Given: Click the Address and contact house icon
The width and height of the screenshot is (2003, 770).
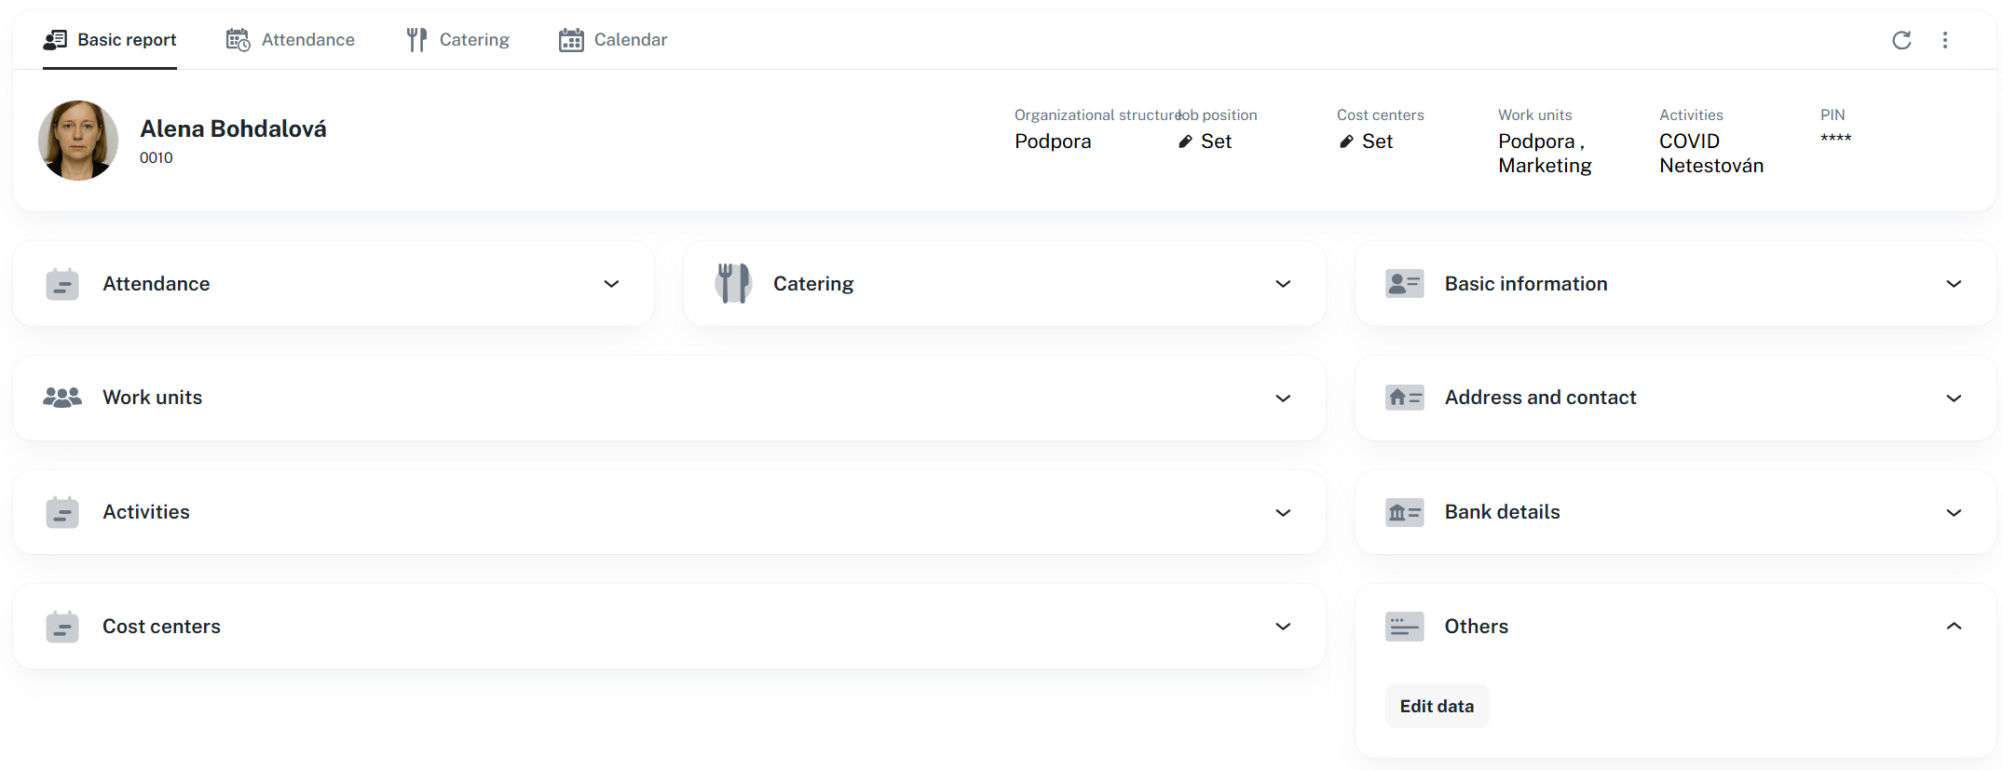Looking at the screenshot, I should 1404,398.
